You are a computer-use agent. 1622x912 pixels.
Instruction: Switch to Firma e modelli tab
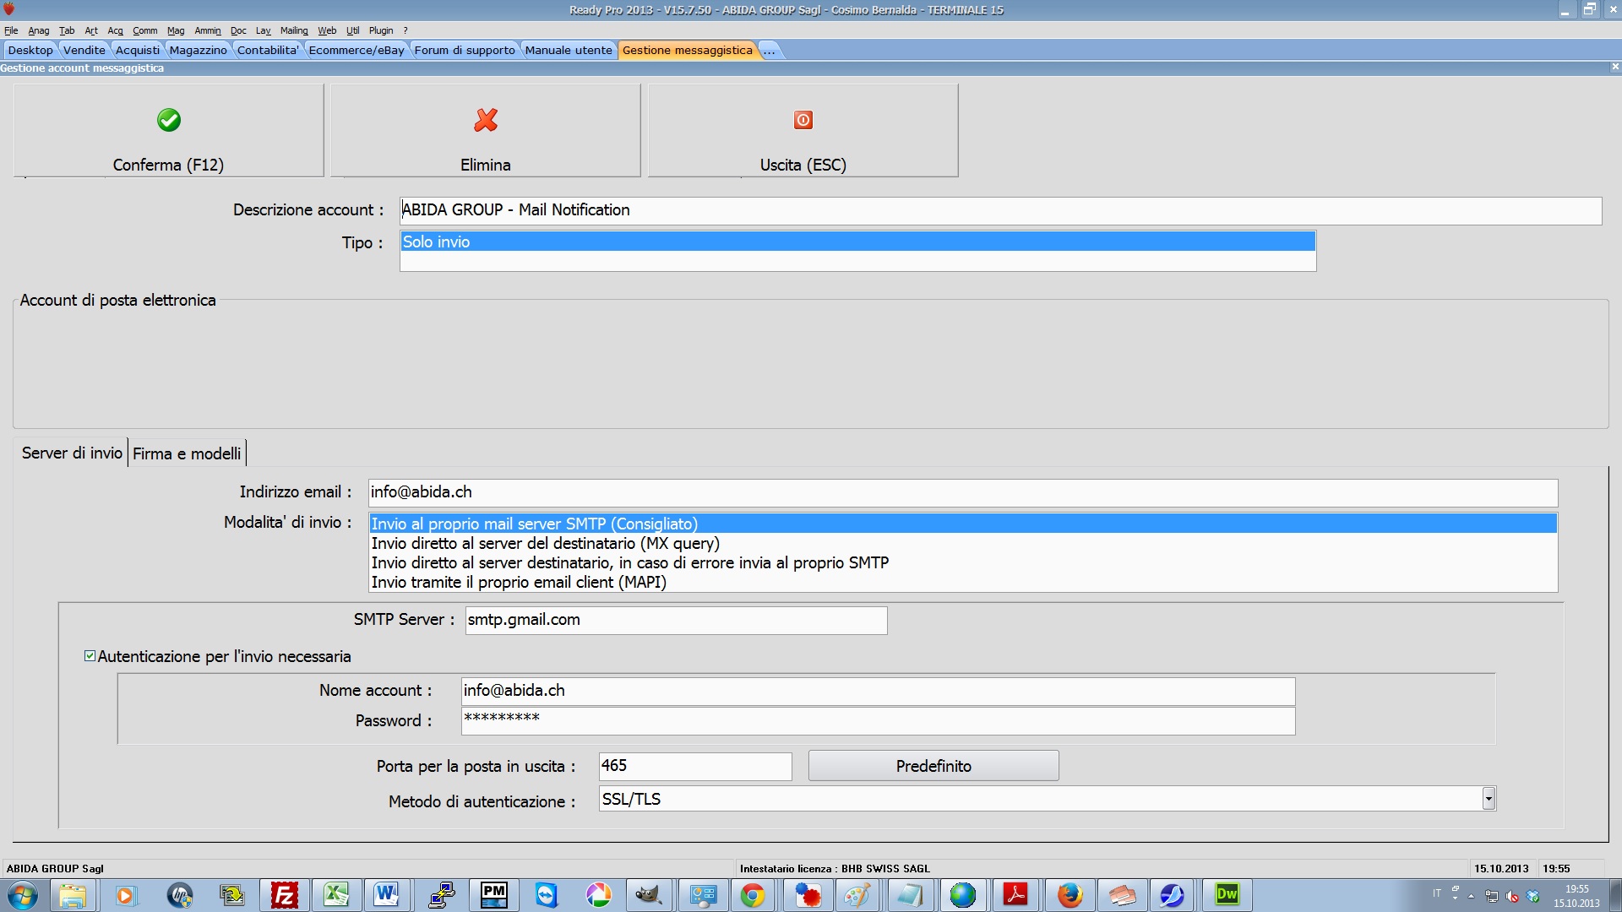pos(187,453)
